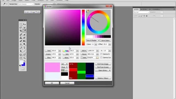This screenshot has width=176, height=99.
Task: Toggle lock transparent pixels in Layers panel
Action: 139,16
